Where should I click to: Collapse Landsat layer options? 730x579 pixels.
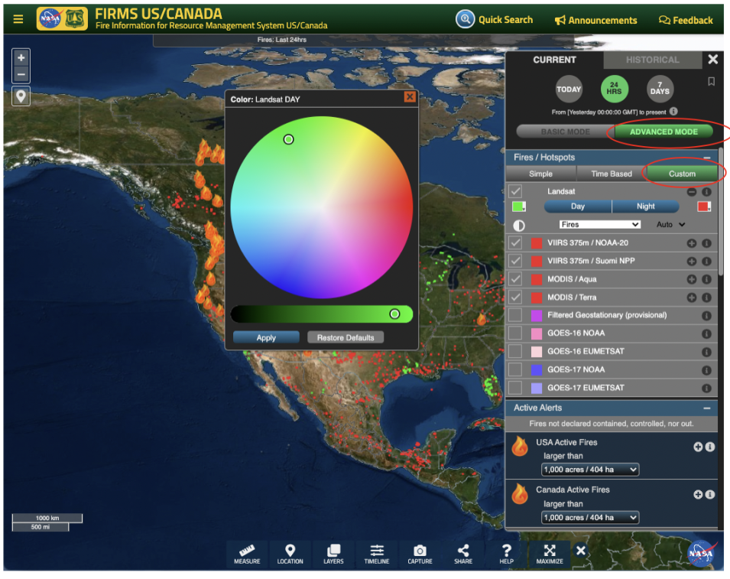tap(692, 192)
